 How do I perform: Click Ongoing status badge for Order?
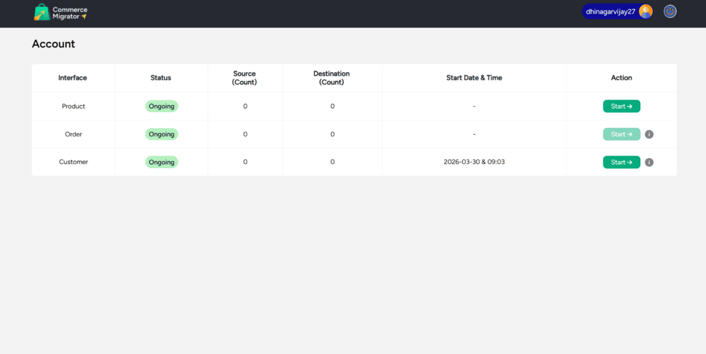[x=161, y=134]
